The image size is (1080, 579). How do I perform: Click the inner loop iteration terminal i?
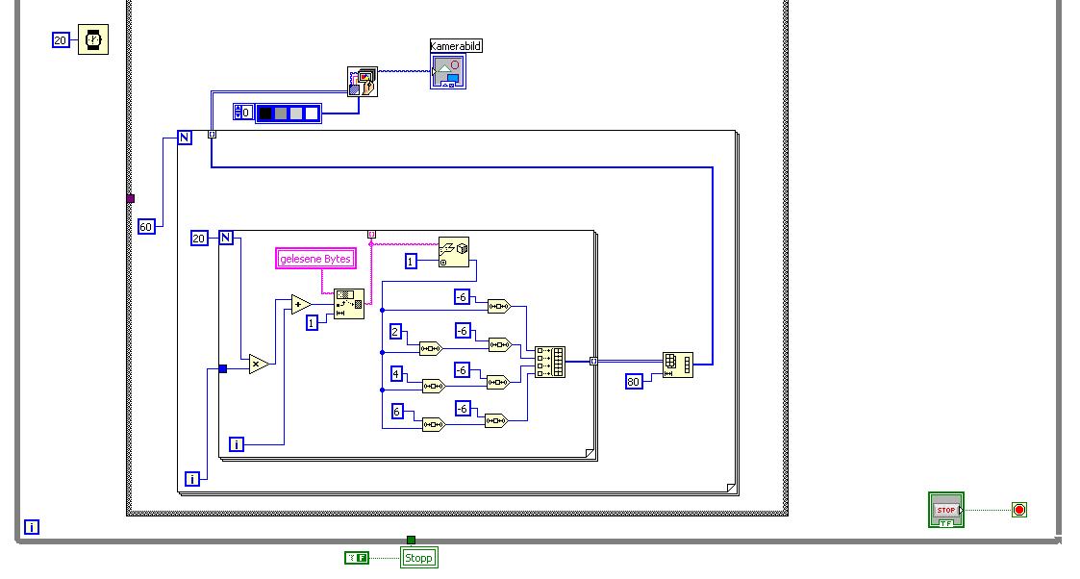(237, 444)
